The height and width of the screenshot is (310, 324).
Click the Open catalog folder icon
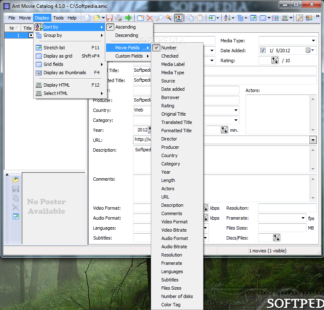click(x=97, y=18)
